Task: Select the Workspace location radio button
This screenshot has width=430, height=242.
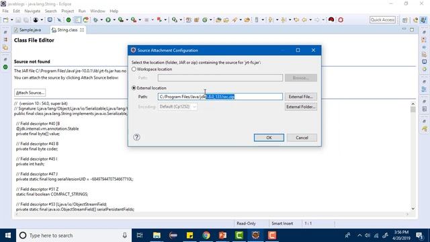Action: 134,69
